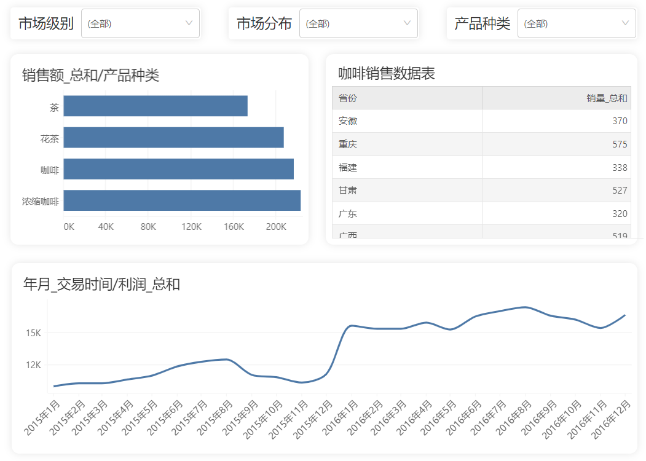Select the 浓缩咖啡 bar in sales chart
This screenshot has height=461, width=646.
(x=182, y=200)
